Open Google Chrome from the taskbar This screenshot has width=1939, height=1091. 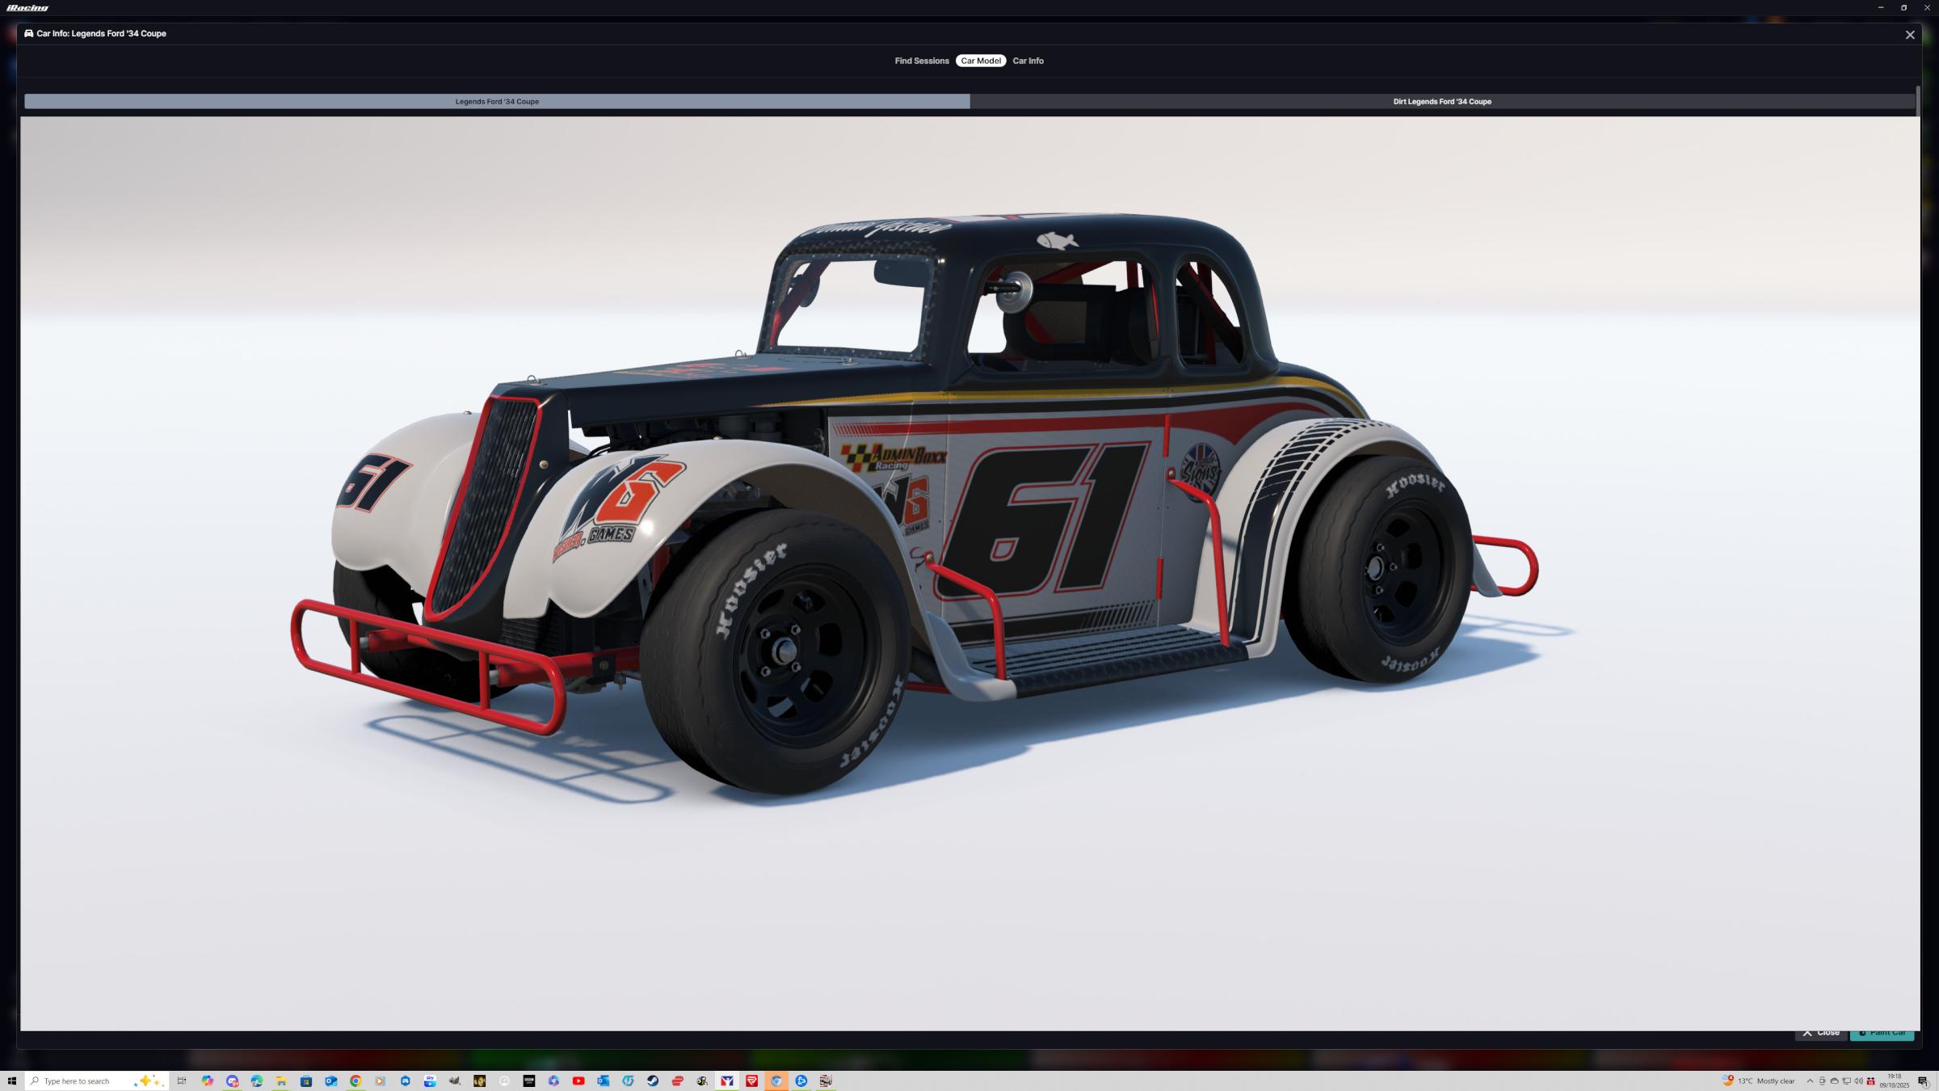[x=355, y=1081]
